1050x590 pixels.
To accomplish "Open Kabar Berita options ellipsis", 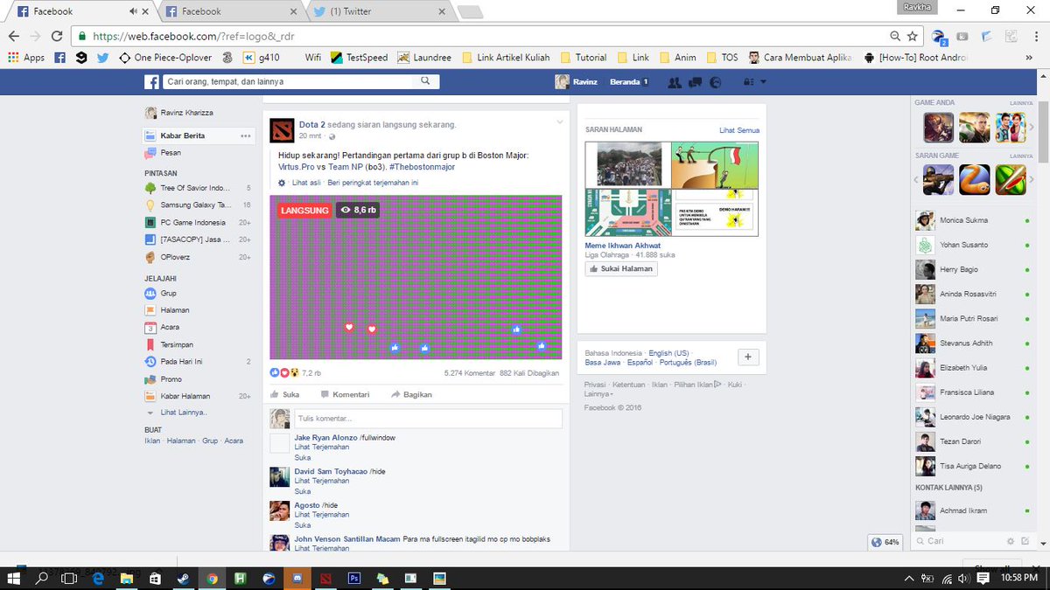I will 246,136.
